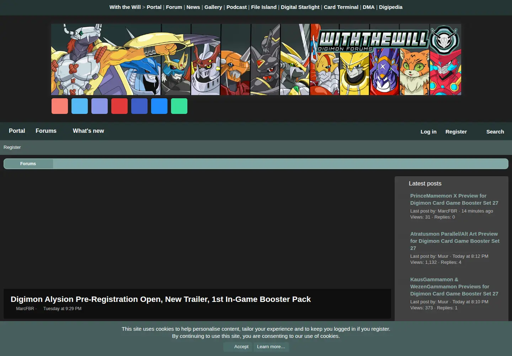Image resolution: width=512 pixels, height=356 pixels.
Task: Click 'Views: 31 · Replies: 0' text
Action: tap(433, 217)
